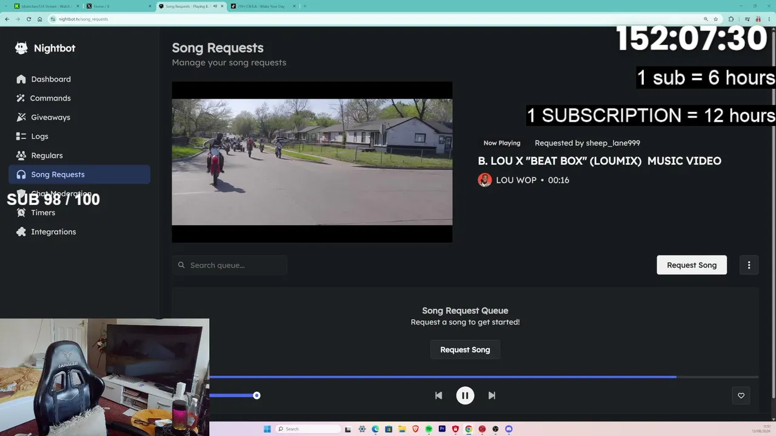Adjust the volume slider handle
776x436 pixels.
[x=256, y=395]
